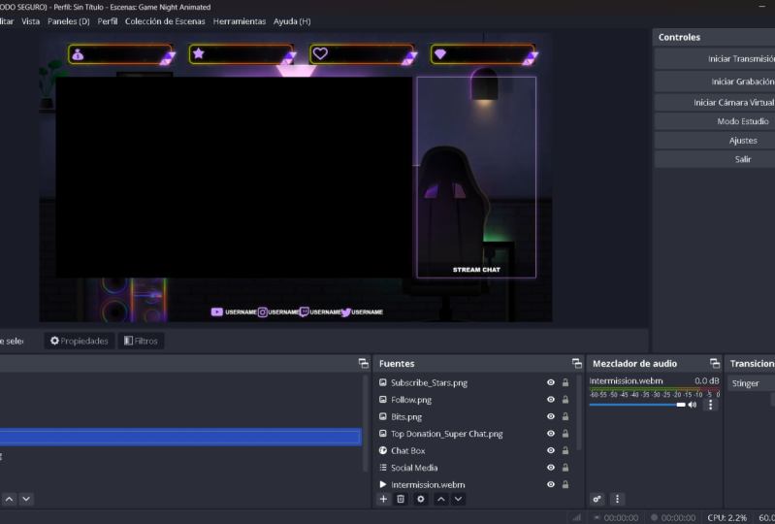Viewport: 775px width, 524px height.
Task: Toggle lock on Bits.png source
Action: [565, 416]
